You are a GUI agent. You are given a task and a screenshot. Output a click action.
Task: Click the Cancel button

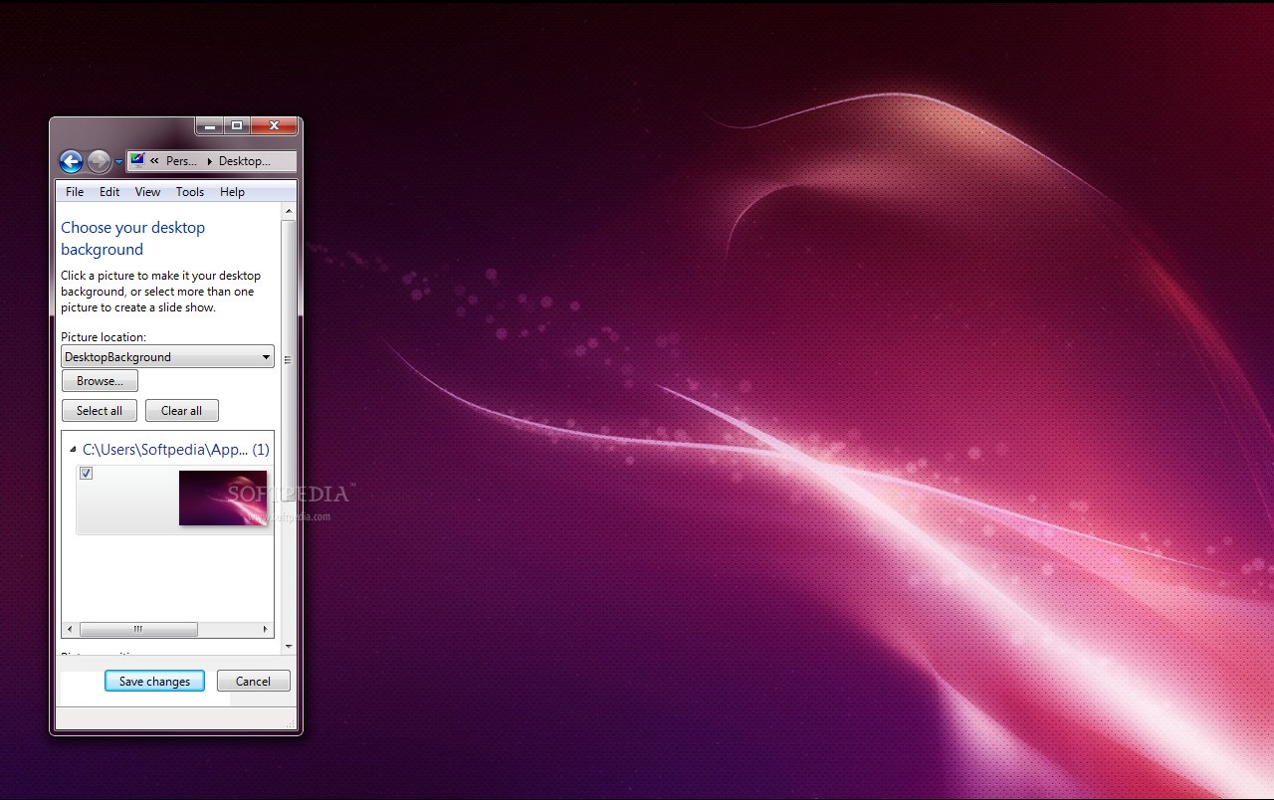[253, 682]
